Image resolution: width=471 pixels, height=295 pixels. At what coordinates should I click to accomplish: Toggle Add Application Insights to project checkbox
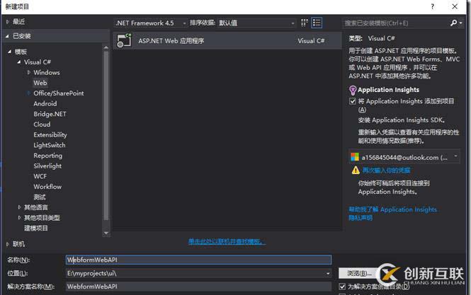(353, 101)
